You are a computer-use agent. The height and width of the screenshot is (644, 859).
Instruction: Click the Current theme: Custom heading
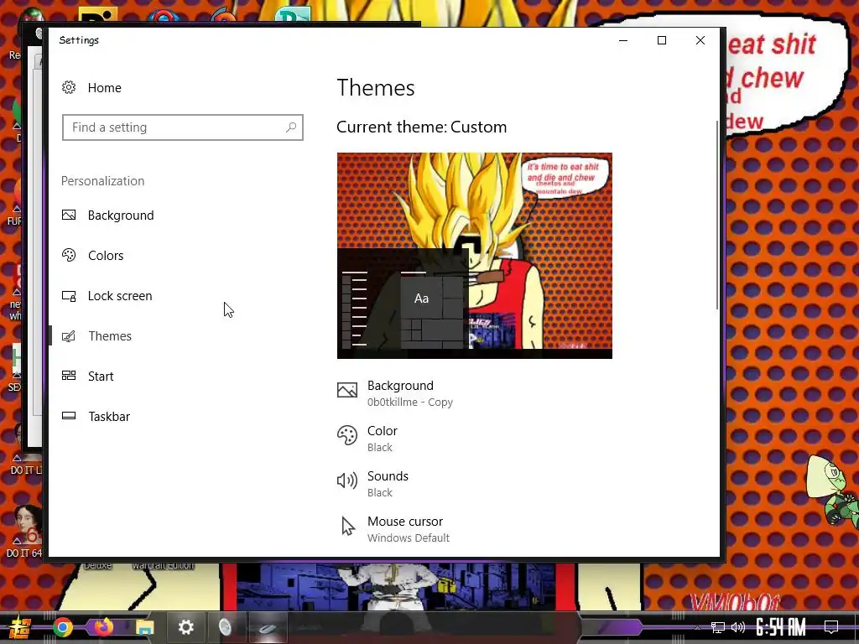(421, 127)
